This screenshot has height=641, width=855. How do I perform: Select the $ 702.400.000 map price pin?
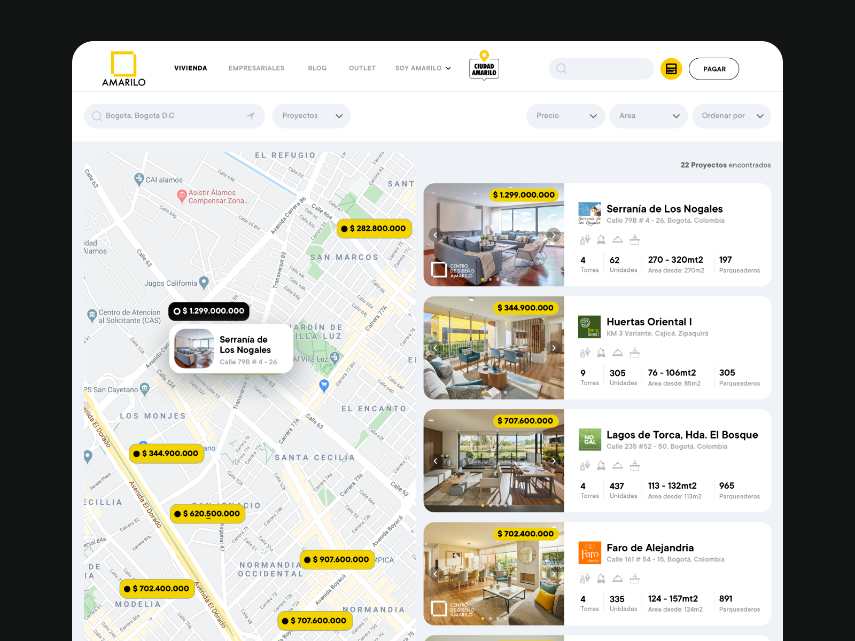pyautogui.click(x=157, y=589)
